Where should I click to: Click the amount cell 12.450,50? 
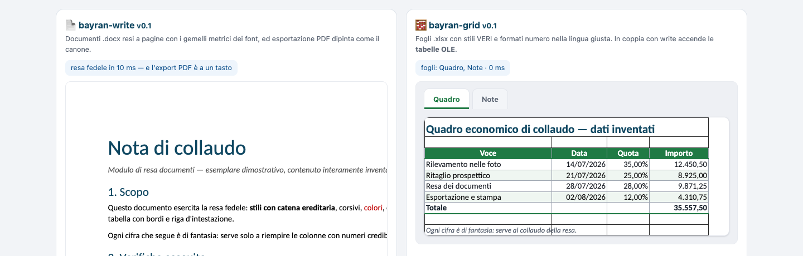[x=679, y=165]
